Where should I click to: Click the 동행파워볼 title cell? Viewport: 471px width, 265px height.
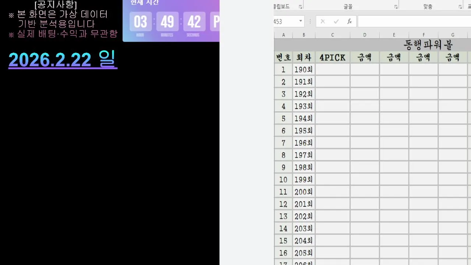[x=428, y=45]
